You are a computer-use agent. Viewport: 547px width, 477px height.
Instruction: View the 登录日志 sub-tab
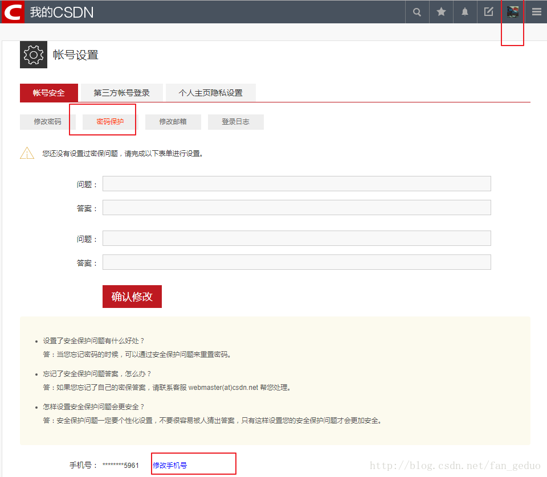[236, 122]
